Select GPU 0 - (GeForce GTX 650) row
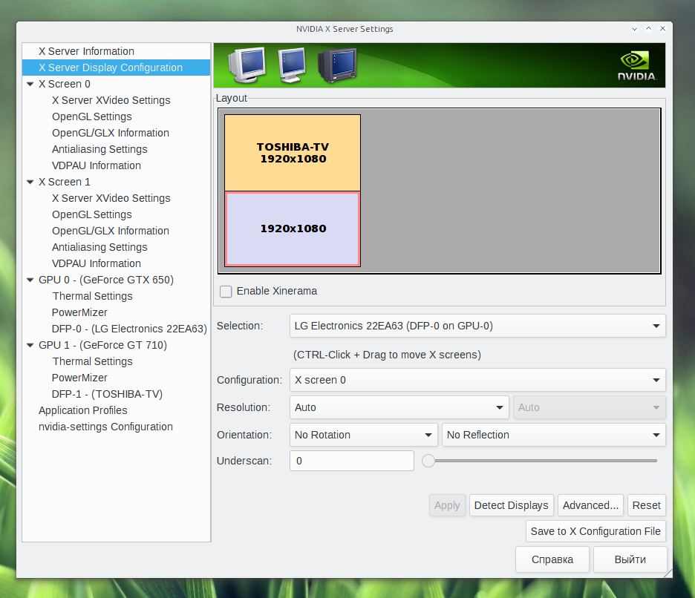 (116, 280)
